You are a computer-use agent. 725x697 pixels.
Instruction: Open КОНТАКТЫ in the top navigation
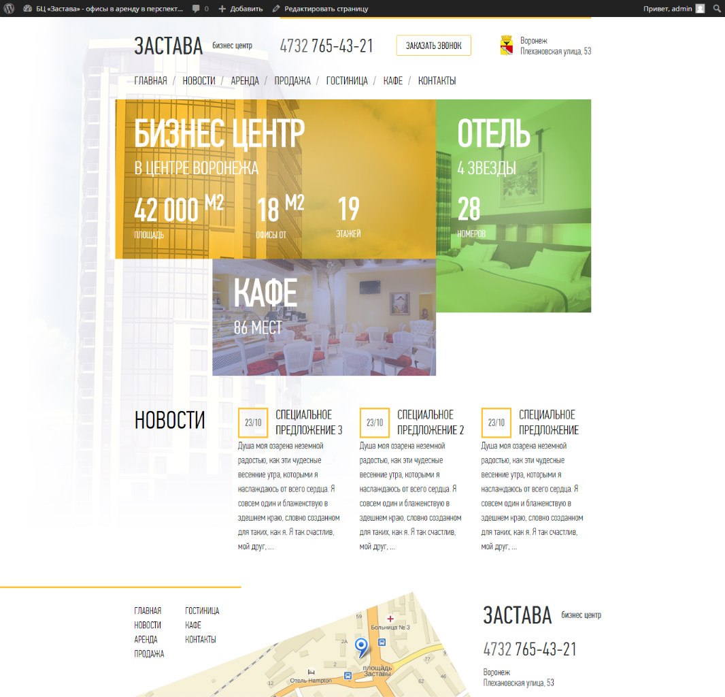point(437,80)
